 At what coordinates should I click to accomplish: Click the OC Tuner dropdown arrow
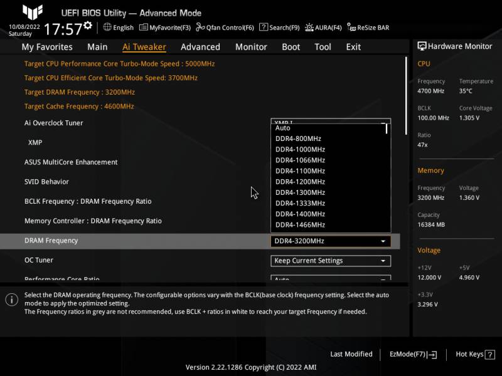coord(383,261)
